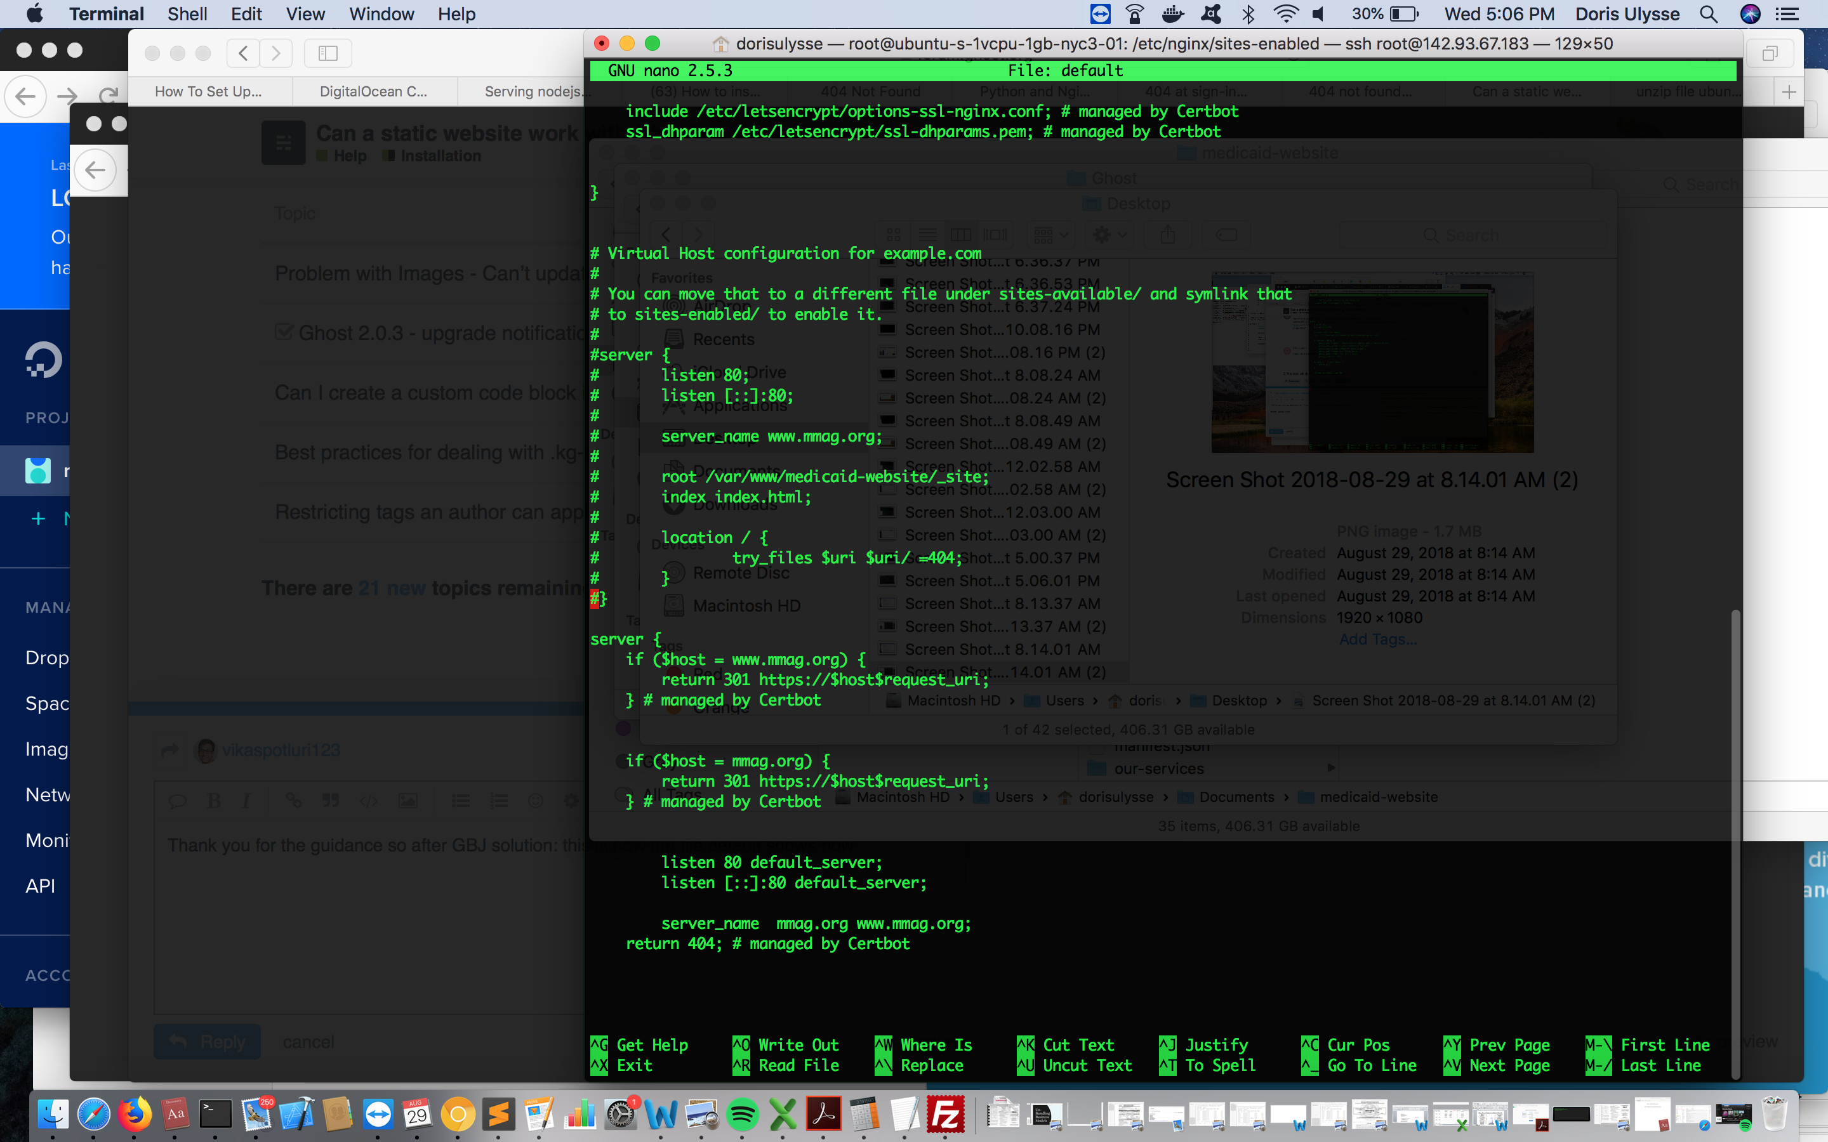
Task: Open Finder from the dock
Action: pyautogui.click(x=53, y=1114)
